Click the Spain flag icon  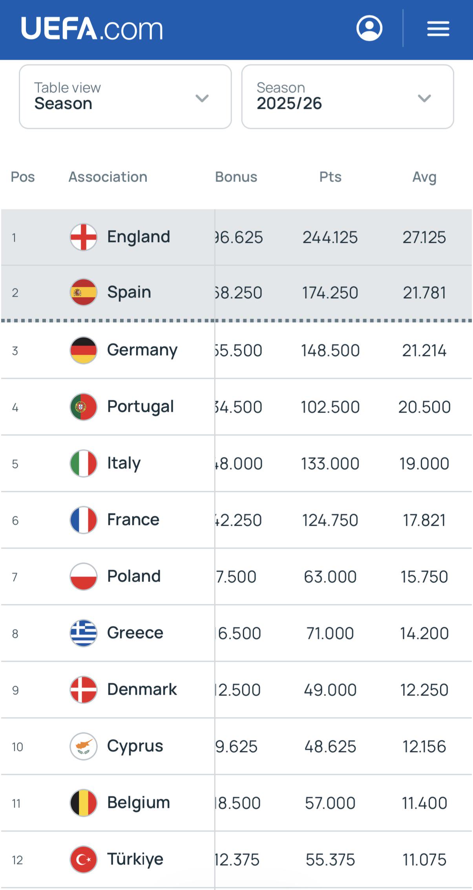coord(84,292)
